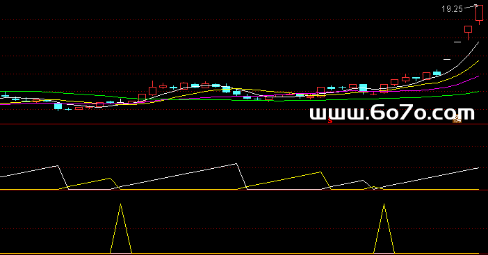The width and height of the screenshot is (488, 255).
Task: Click the highest white sawtooth peak in middle panel
Action: point(236,163)
